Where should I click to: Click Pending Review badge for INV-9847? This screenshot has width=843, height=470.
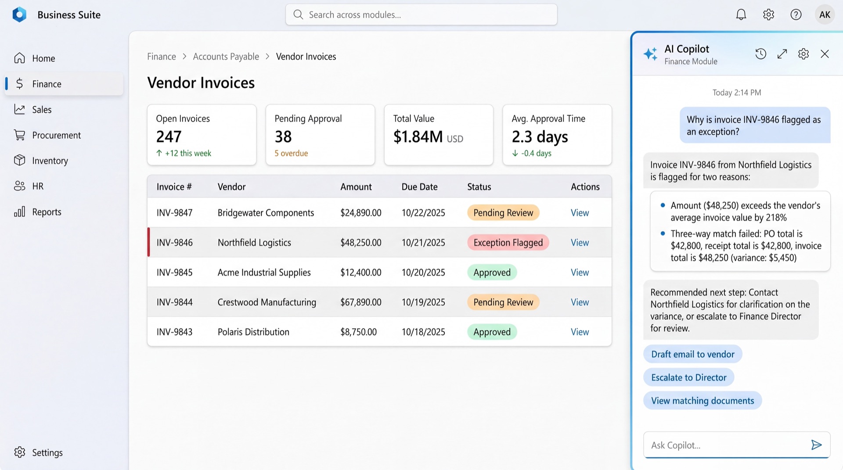pyautogui.click(x=503, y=213)
